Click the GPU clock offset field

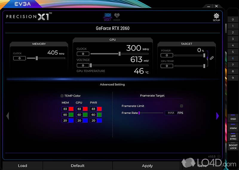[x=83, y=54]
